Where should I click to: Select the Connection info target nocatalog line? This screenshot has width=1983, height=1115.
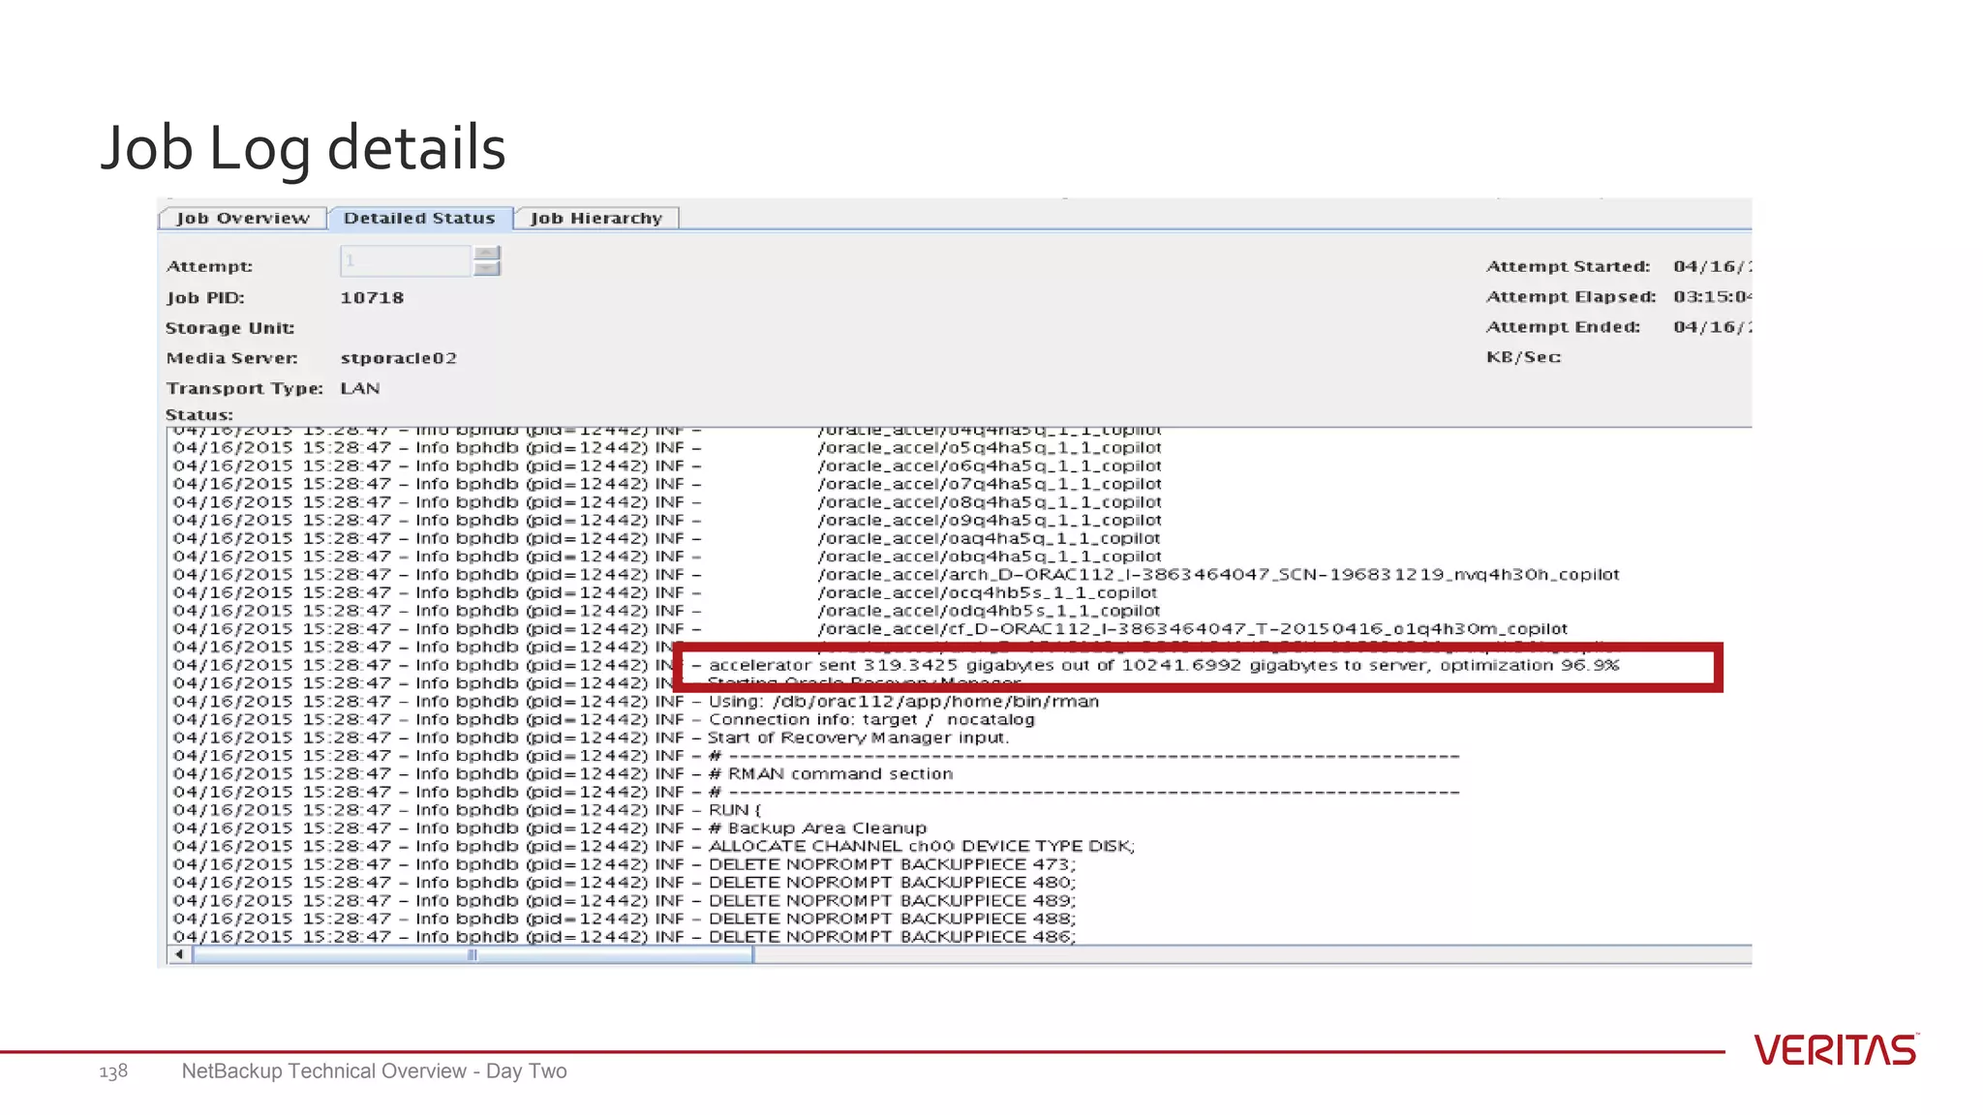point(604,719)
